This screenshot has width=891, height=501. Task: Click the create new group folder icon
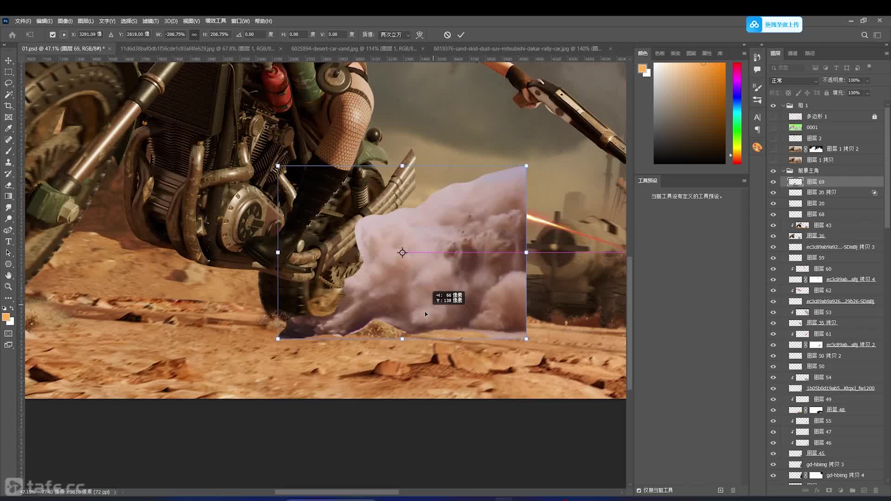[852, 490]
